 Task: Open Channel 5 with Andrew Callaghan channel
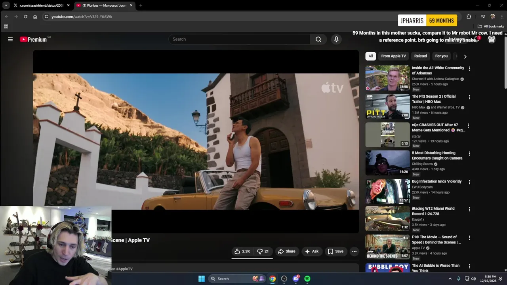pyautogui.click(x=435, y=79)
